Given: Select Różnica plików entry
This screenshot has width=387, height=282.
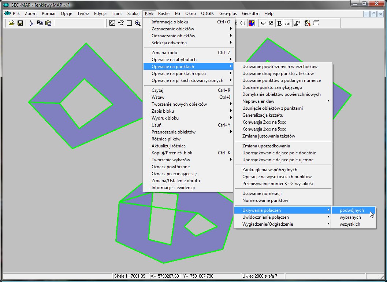Looking at the screenshot, I should 189,139.
